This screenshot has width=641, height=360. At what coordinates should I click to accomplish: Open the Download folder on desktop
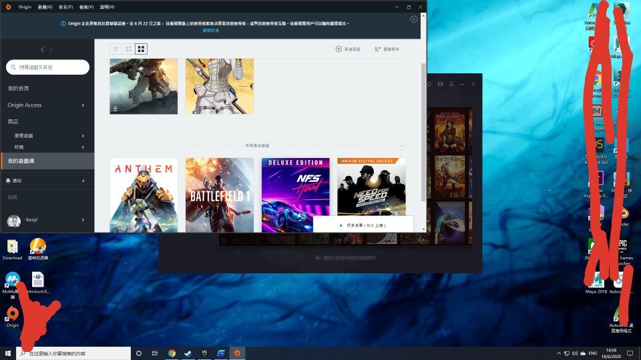12,249
